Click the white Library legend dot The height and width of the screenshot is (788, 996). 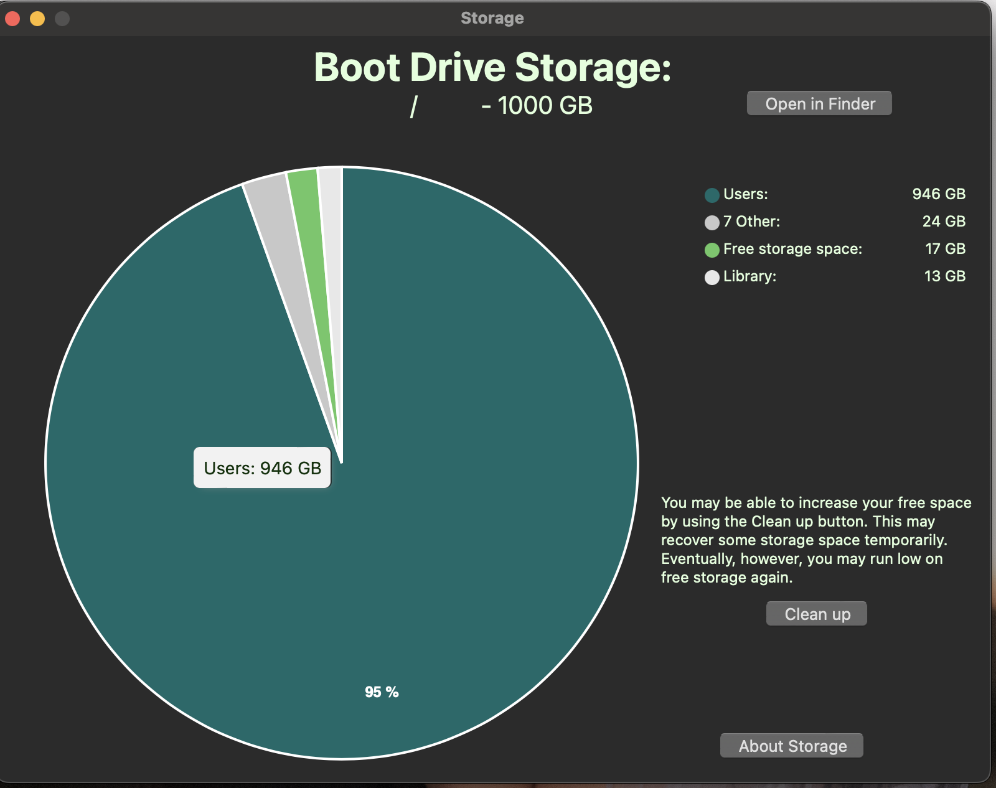[x=712, y=278]
